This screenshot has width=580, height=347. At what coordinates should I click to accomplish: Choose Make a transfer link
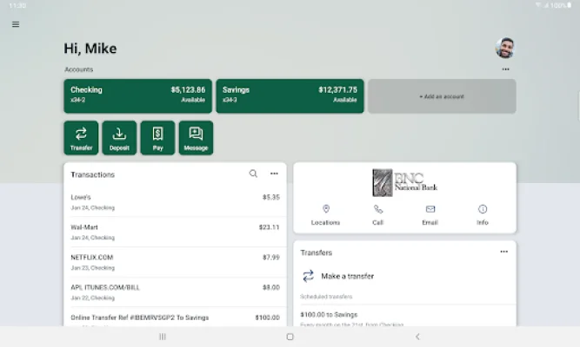347,276
